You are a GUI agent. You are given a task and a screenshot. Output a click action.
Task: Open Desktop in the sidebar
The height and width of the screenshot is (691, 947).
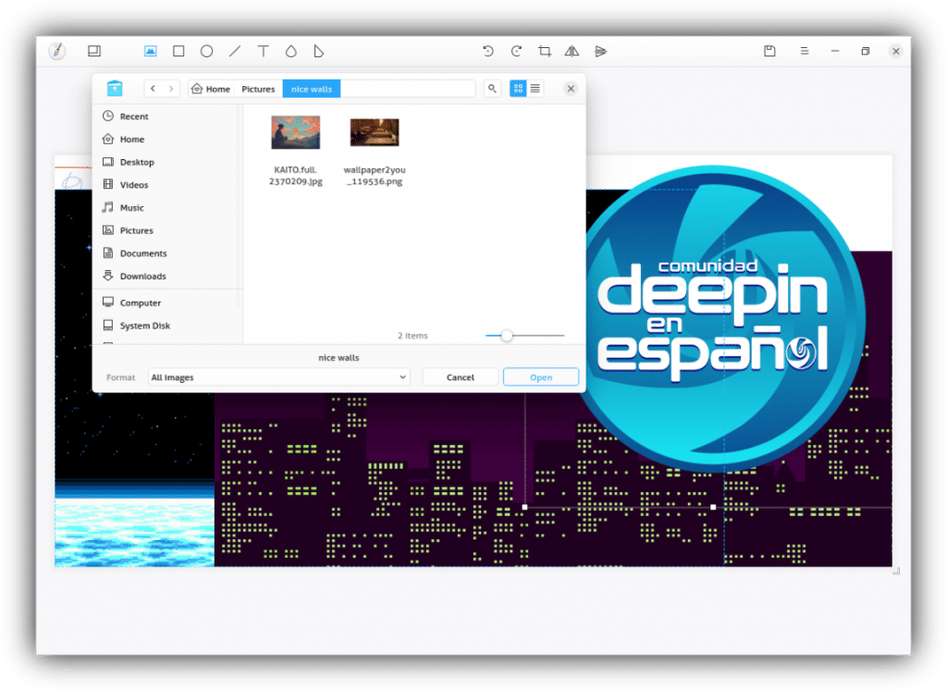[168, 163]
